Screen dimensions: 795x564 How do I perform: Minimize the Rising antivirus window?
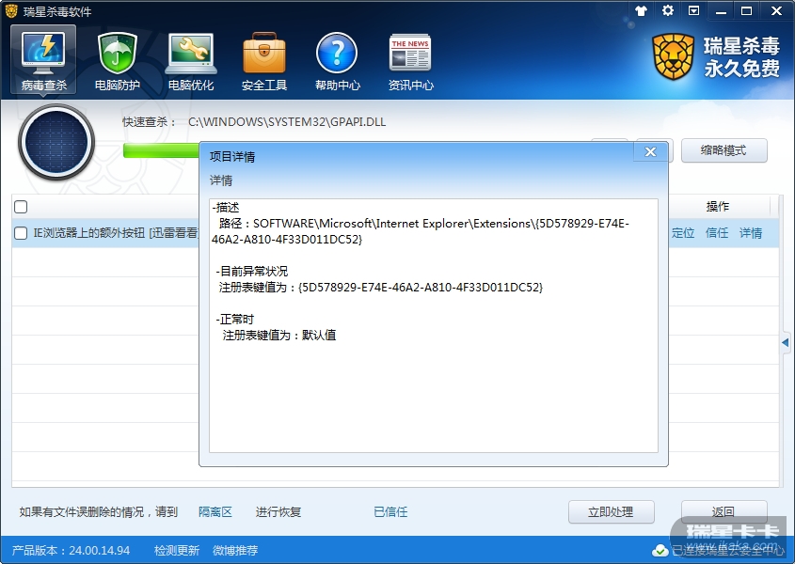pos(721,11)
